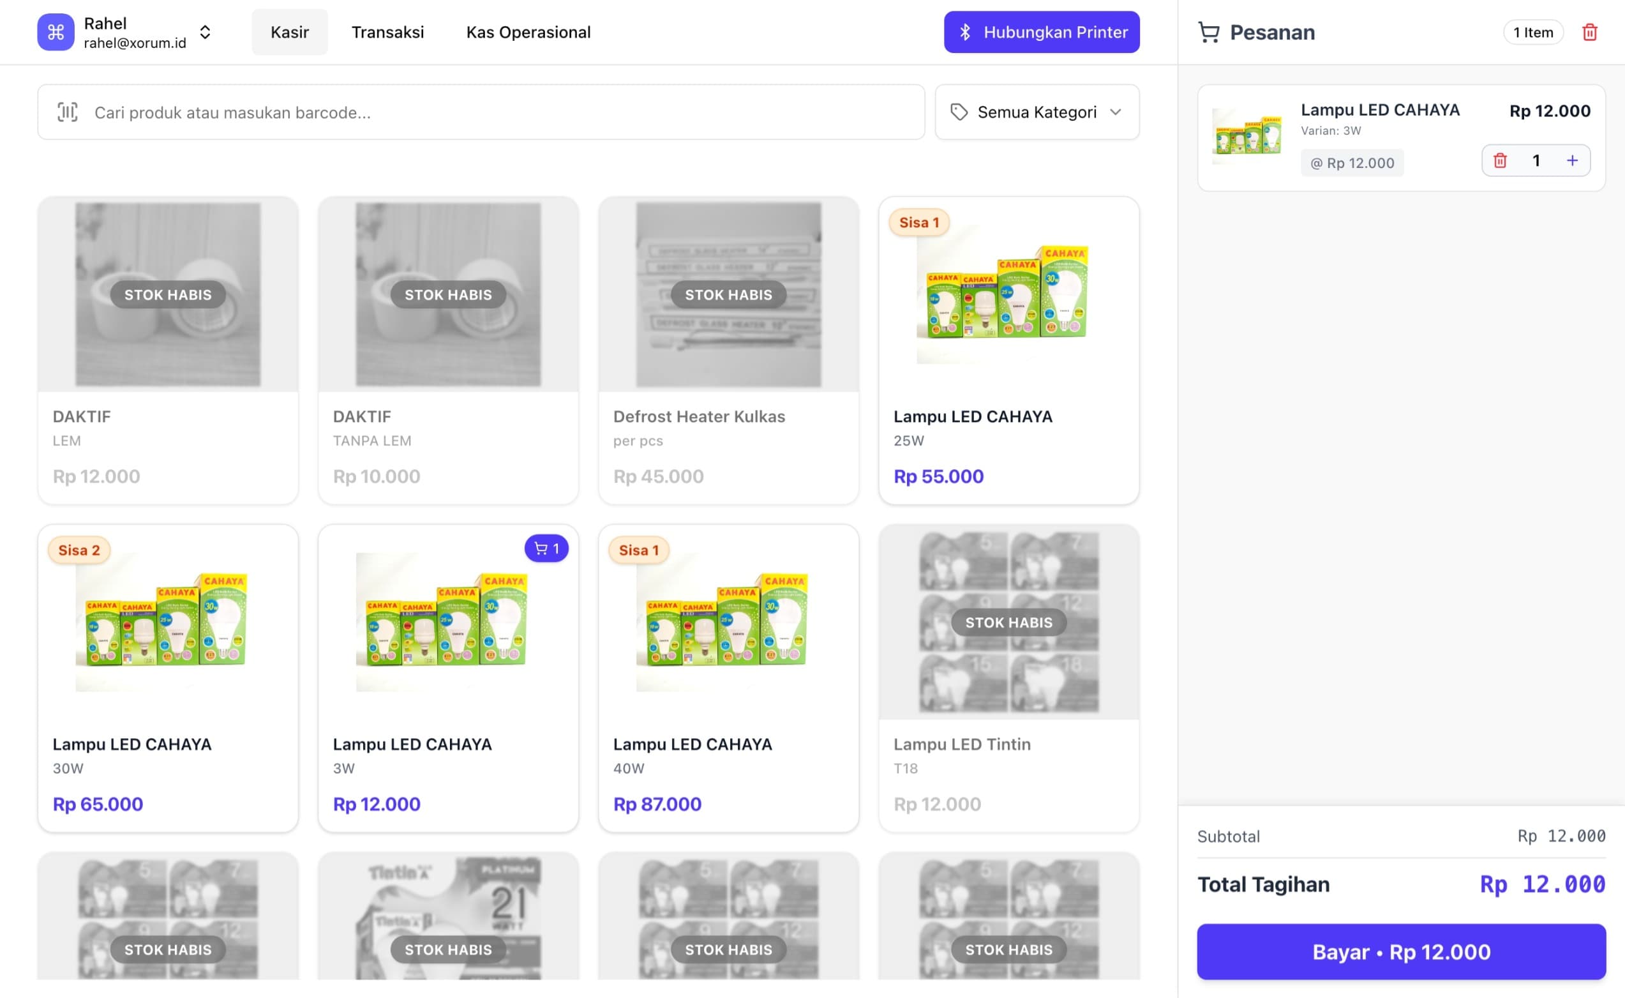Click the barcode scanner icon in search
Screen dimensions: 1625x998
tap(67, 112)
